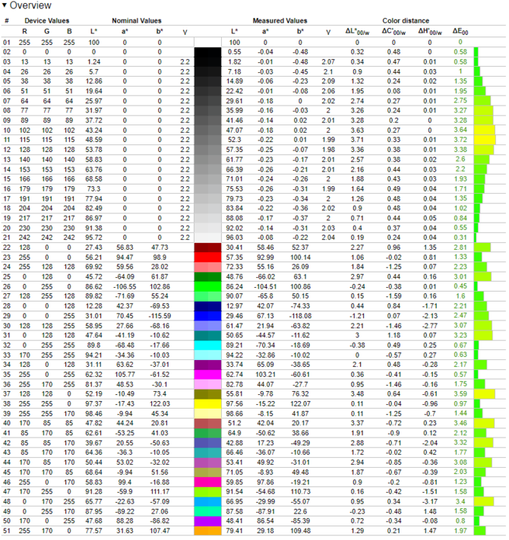
Task: Click the ΔE value 0.45 in row 26
Action: click(460, 286)
